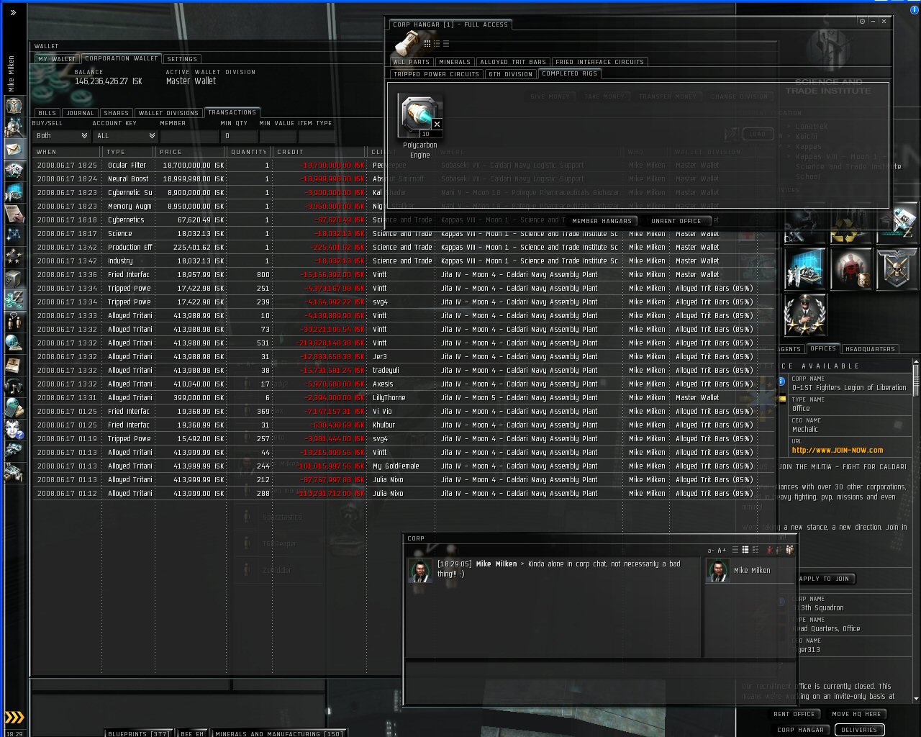The height and width of the screenshot is (737, 921).
Task: Open the EVE Mail envelope icon in sidebar
Action: pos(14,149)
